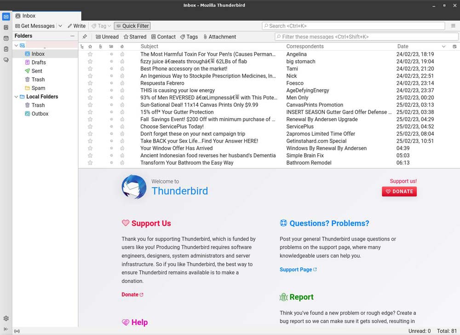Viewport: 460px width, 335px height.
Task: Switch to the Inbox tab
Action: pos(29,16)
